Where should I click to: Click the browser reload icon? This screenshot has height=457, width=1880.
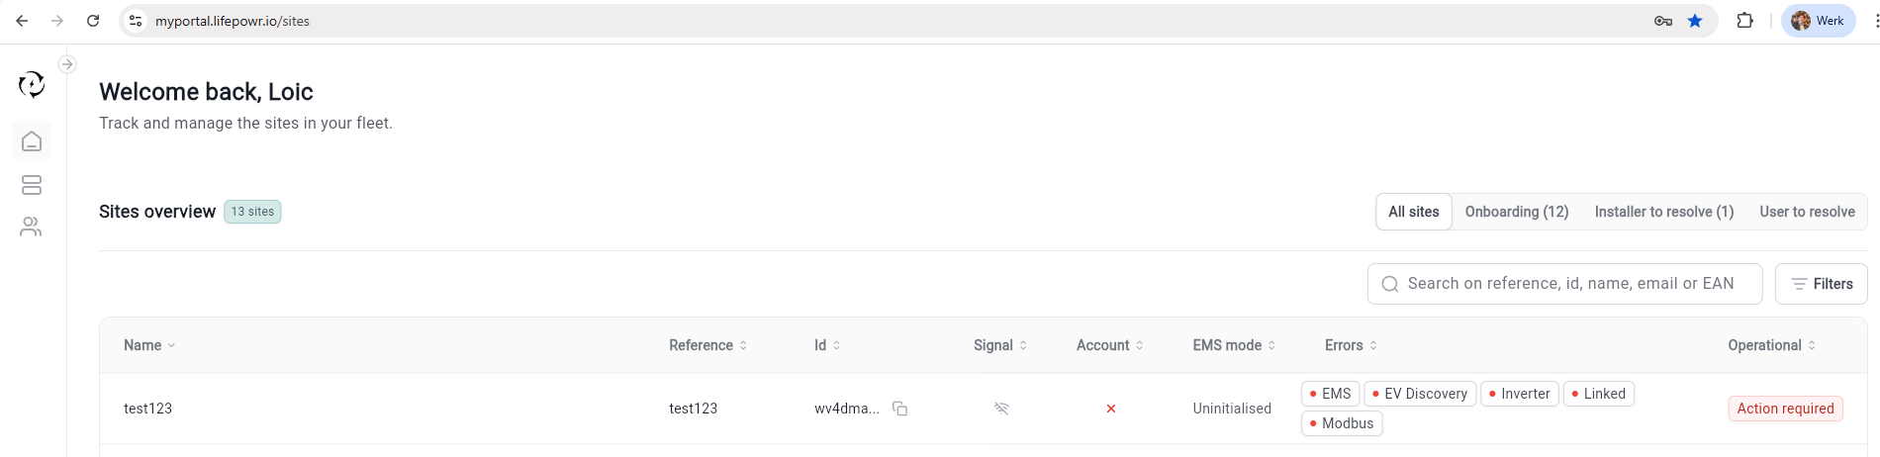(x=93, y=21)
